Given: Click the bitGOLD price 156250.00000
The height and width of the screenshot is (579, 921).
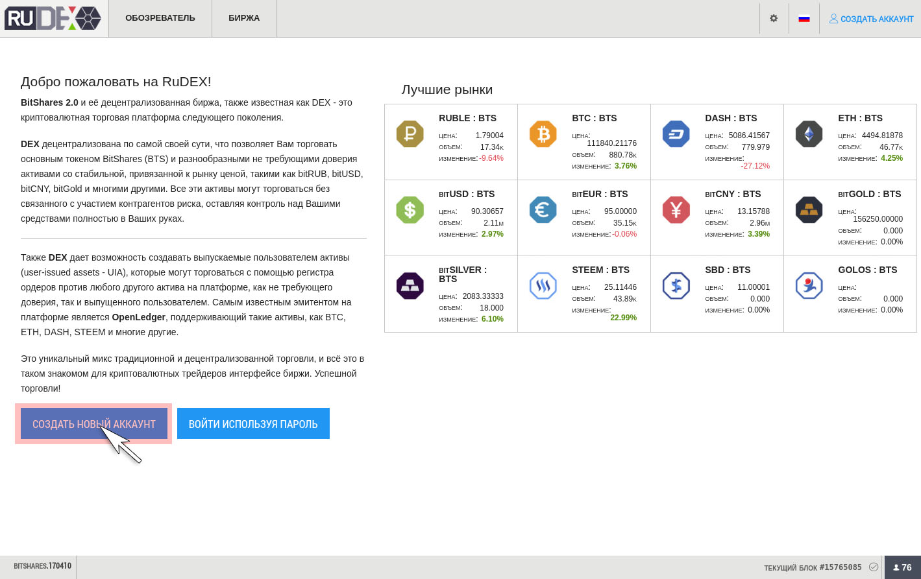Looking at the screenshot, I should [878, 219].
